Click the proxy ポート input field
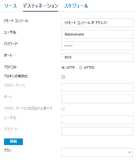 97,99
